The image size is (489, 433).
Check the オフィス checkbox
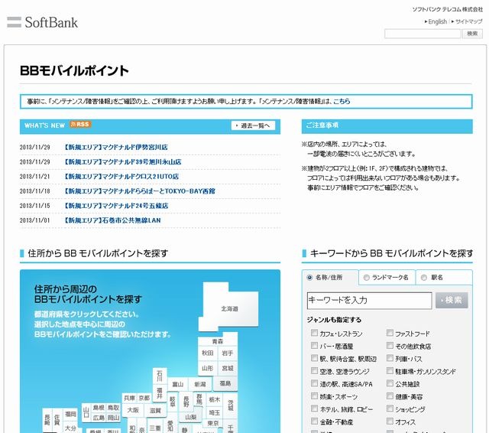point(390,422)
